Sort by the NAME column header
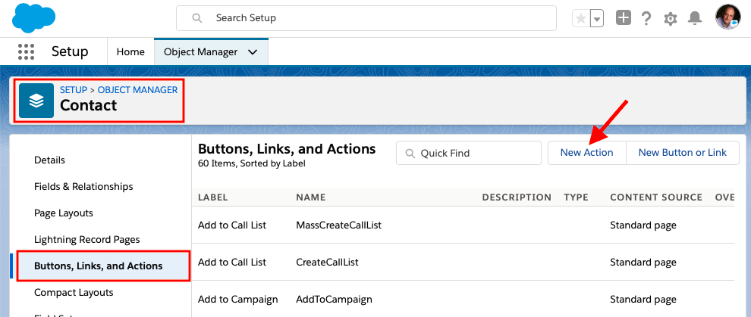This screenshot has height=317, width=751. click(x=311, y=197)
